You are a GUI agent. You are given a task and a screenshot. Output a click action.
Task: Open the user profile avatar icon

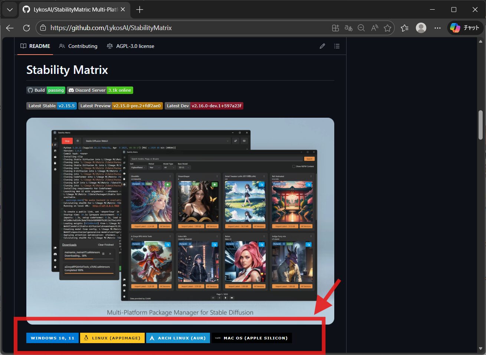421,28
